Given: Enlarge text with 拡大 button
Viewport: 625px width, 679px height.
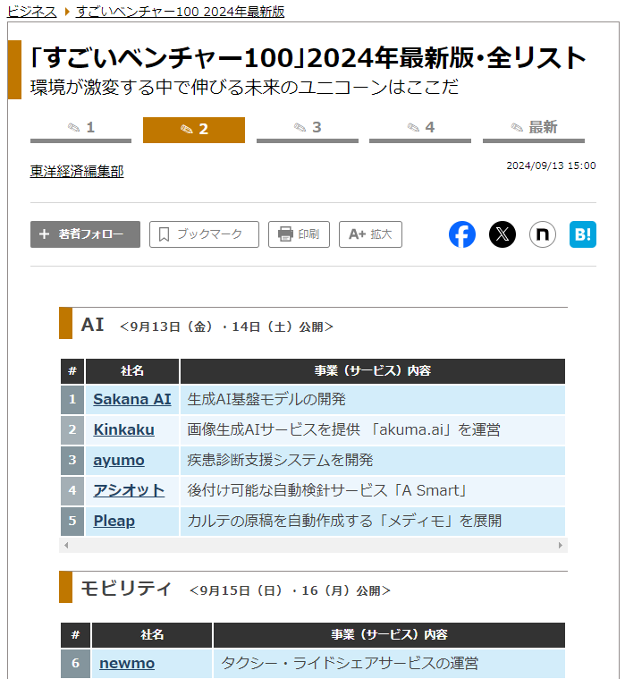Looking at the screenshot, I should tap(370, 234).
